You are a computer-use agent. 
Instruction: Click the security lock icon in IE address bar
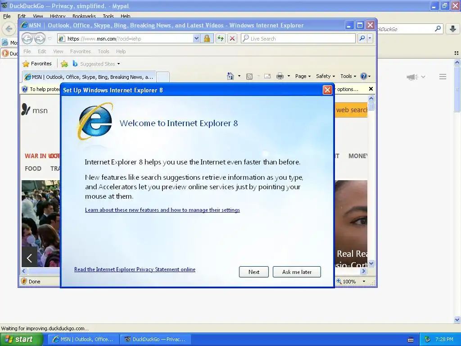click(207, 39)
